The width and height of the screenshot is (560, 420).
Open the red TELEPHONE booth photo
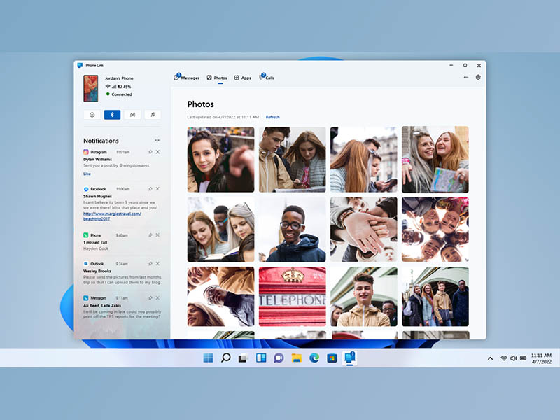click(292, 296)
